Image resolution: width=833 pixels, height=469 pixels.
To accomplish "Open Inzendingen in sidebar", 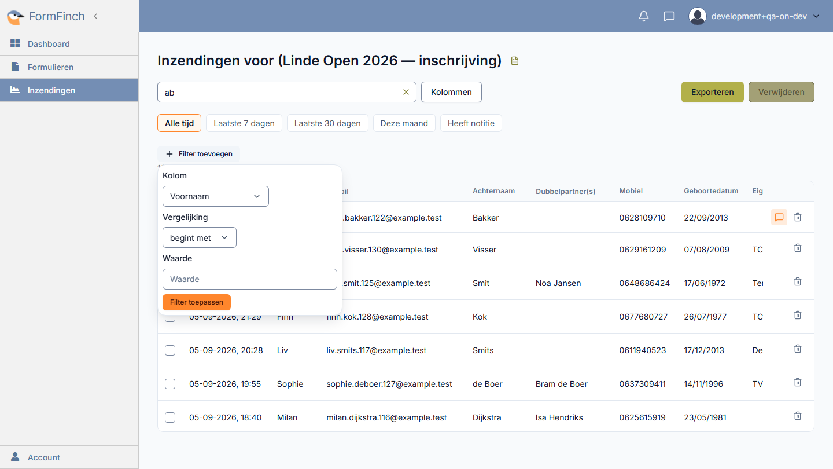I will [x=69, y=90].
